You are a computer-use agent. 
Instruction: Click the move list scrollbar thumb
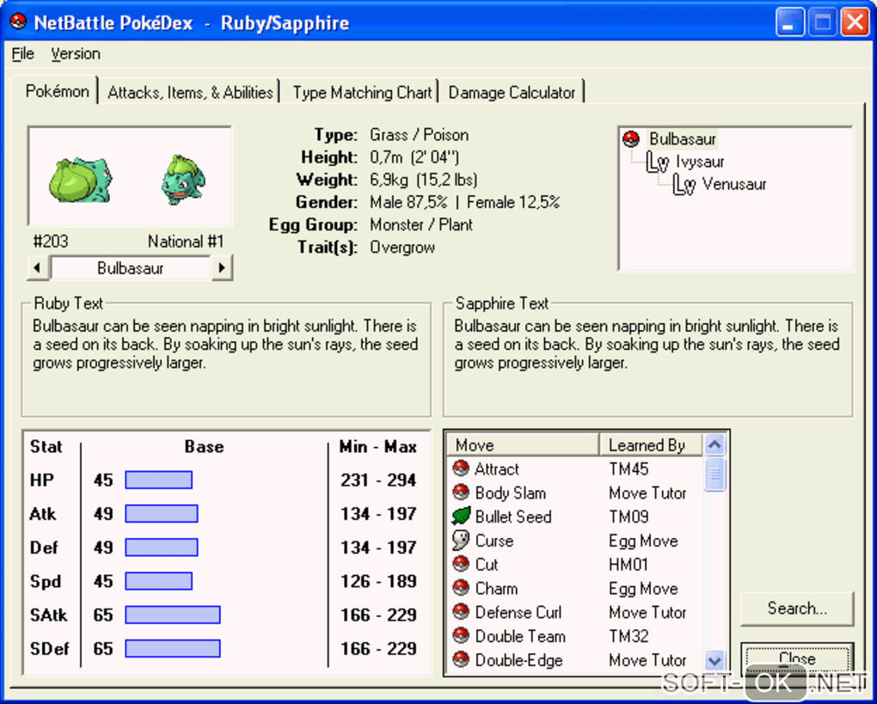(714, 474)
